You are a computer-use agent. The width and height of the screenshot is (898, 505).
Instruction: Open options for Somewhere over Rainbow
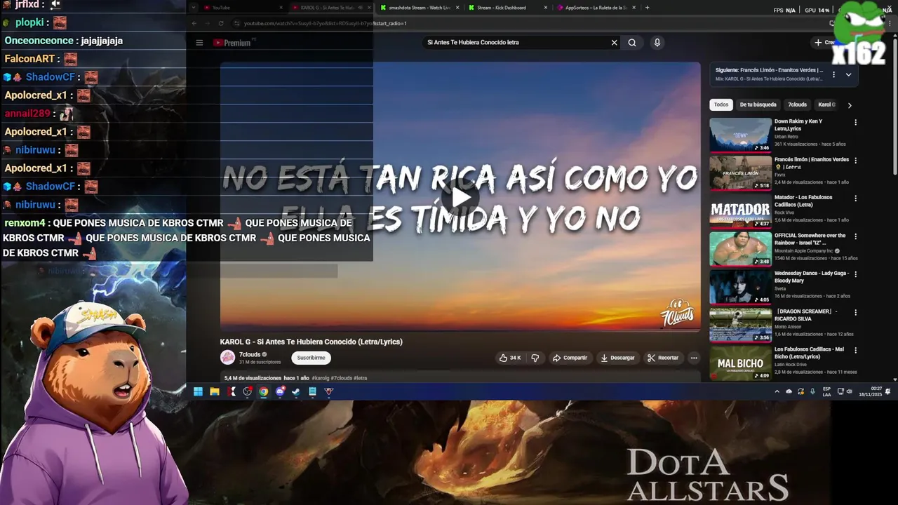pyautogui.click(x=855, y=236)
